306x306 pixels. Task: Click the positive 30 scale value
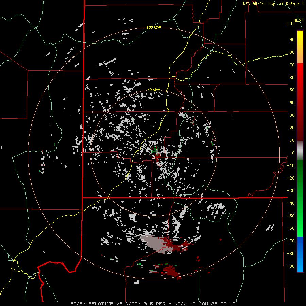click(292, 115)
